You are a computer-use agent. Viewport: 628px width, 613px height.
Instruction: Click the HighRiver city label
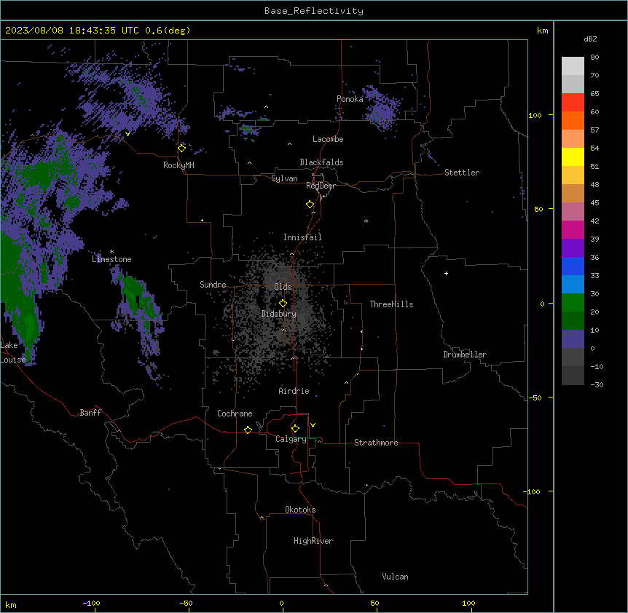(313, 541)
